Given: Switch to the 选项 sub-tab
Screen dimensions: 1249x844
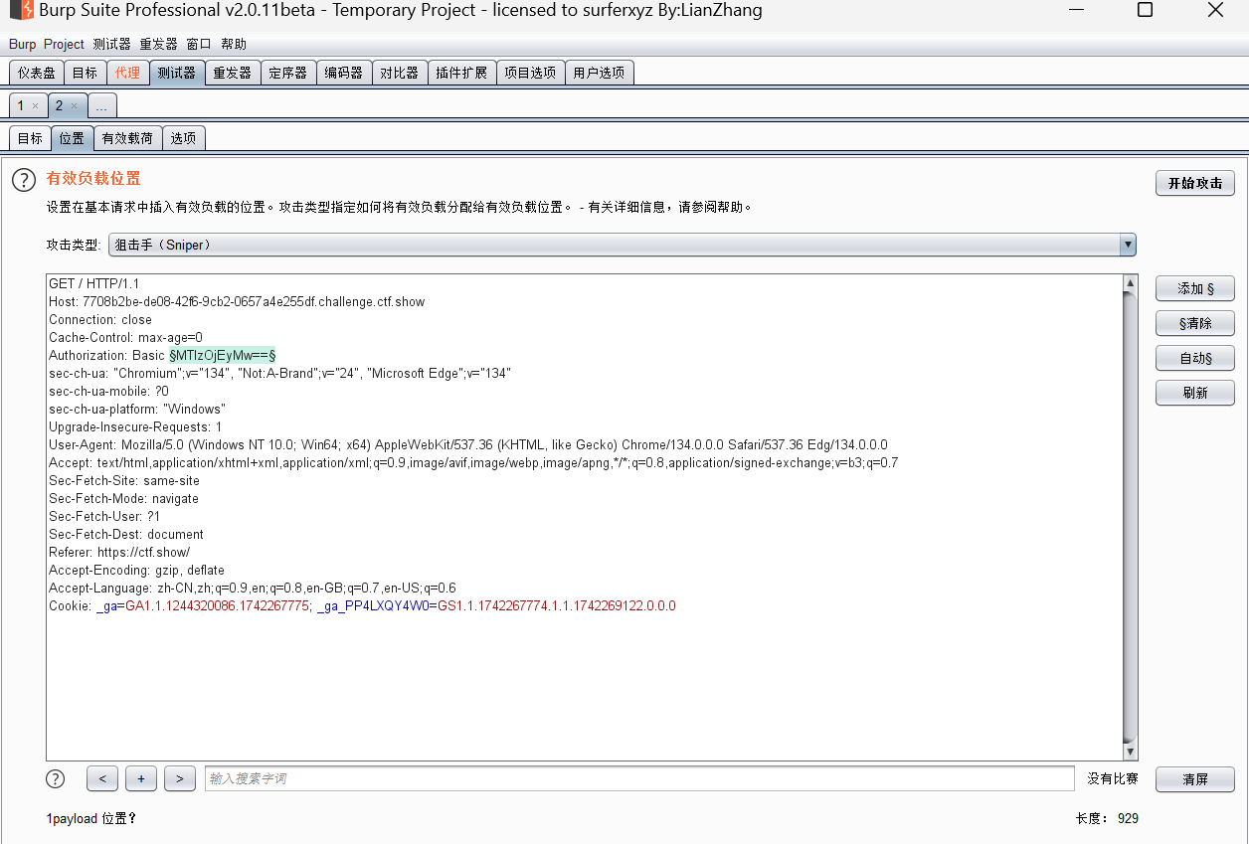Looking at the screenshot, I should pos(183,138).
